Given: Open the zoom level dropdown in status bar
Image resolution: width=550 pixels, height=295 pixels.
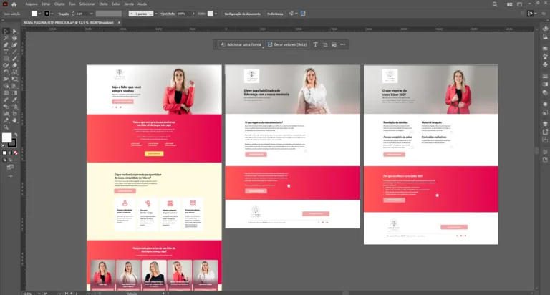Looking at the screenshot, I should pos(39,294).
